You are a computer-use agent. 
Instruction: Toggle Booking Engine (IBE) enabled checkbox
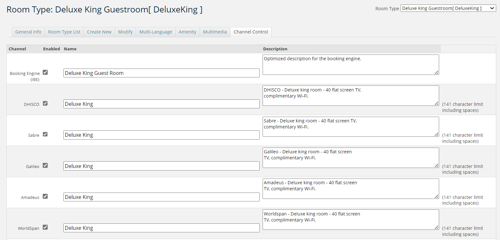pos(45,72)
